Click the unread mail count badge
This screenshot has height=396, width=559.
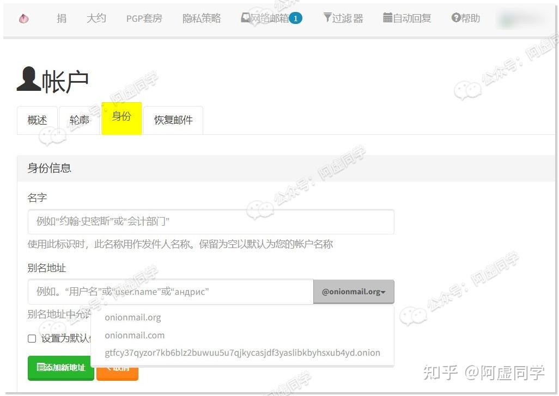coord(295,17)
